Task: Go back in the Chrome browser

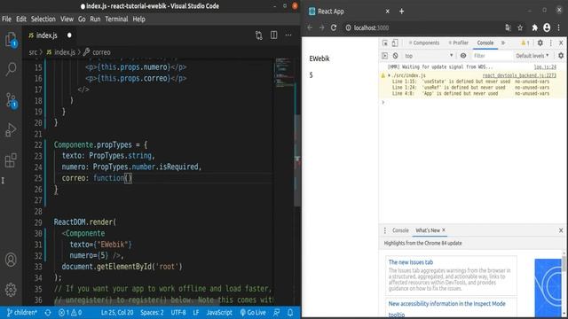Action: pos(310,27)
